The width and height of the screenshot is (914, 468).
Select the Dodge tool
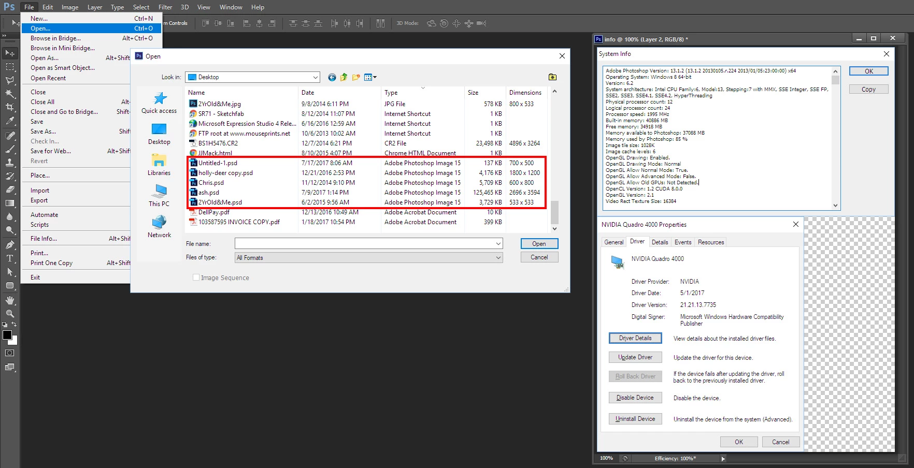point(10,230)
